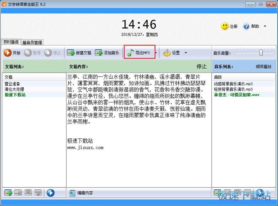Click the 14:46 clock display
278x206 pixels.
139,24
